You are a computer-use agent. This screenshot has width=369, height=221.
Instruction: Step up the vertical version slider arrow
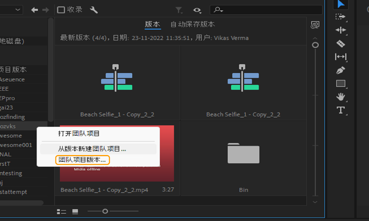[x=315, y=39]
